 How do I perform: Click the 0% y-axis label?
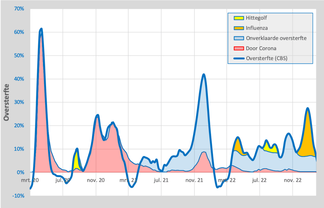21,172
